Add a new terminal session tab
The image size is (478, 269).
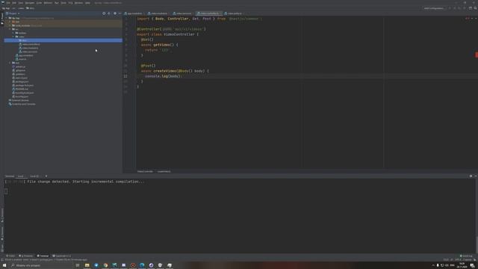[x=46, y=176]
